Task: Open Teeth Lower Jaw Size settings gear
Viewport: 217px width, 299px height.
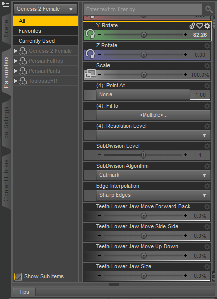Action: [207, 267]
